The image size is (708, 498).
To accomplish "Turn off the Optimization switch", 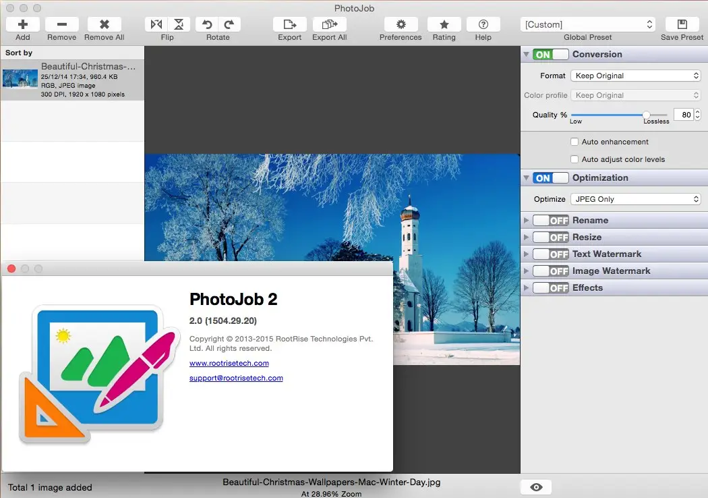I will pyautogui.click(x=550, y=177).
